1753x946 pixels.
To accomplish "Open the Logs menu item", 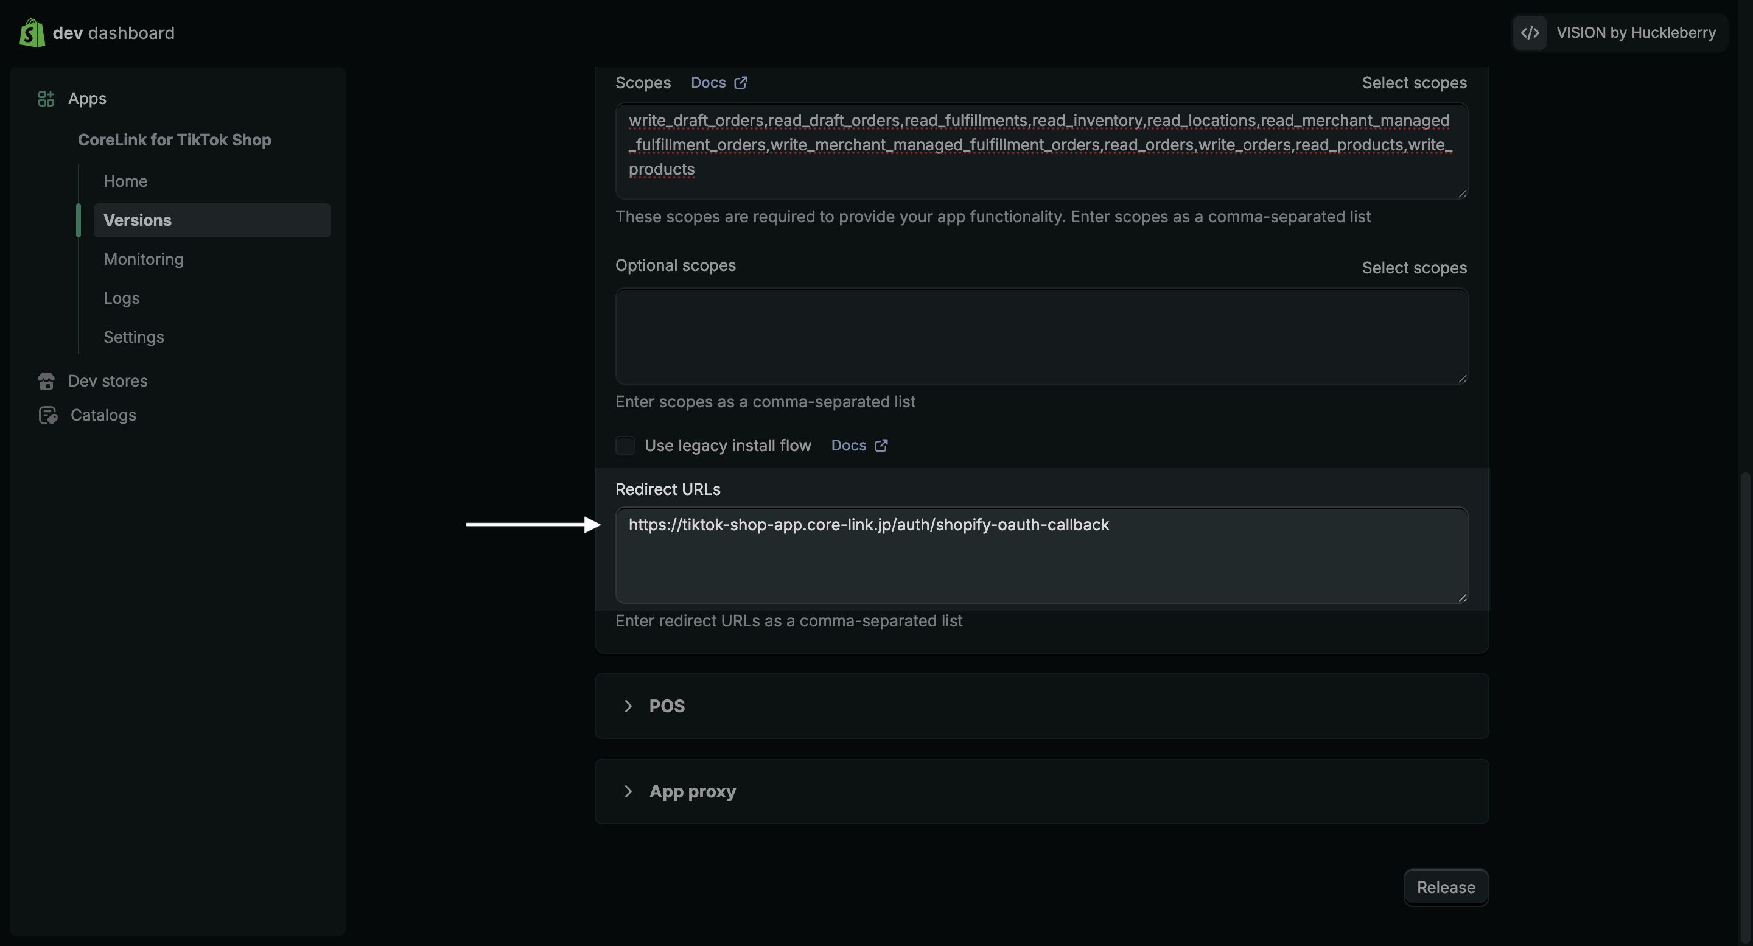I will [122, 298].
